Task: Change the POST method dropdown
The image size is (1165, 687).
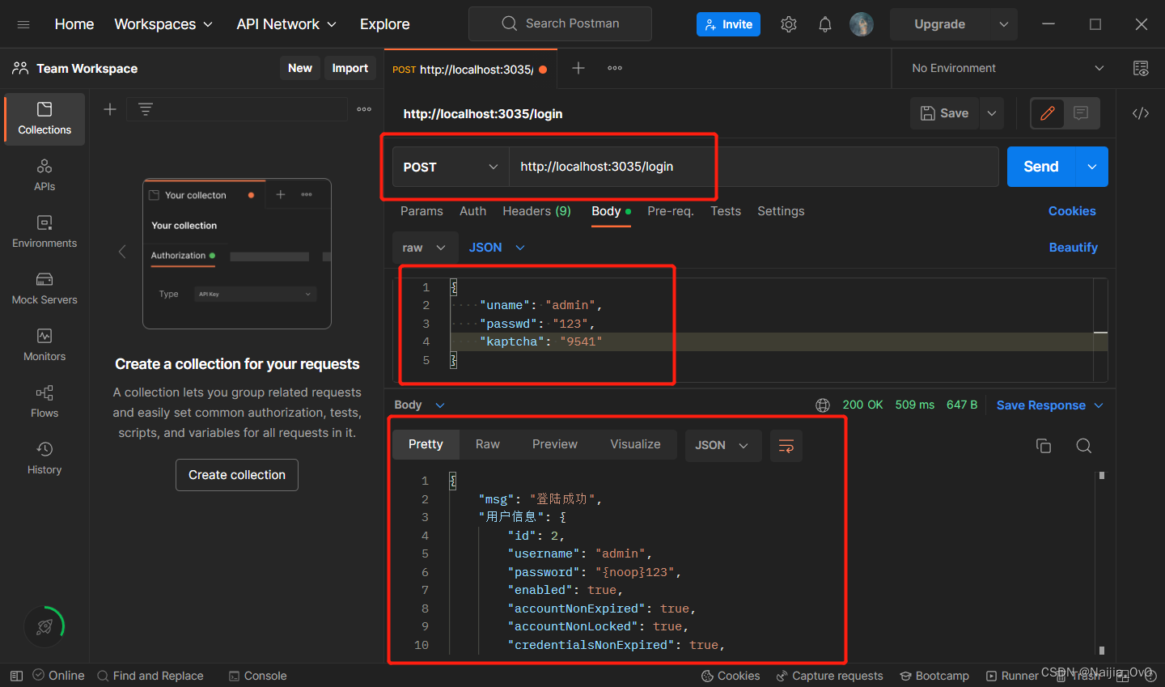Action: click(451, 167)
